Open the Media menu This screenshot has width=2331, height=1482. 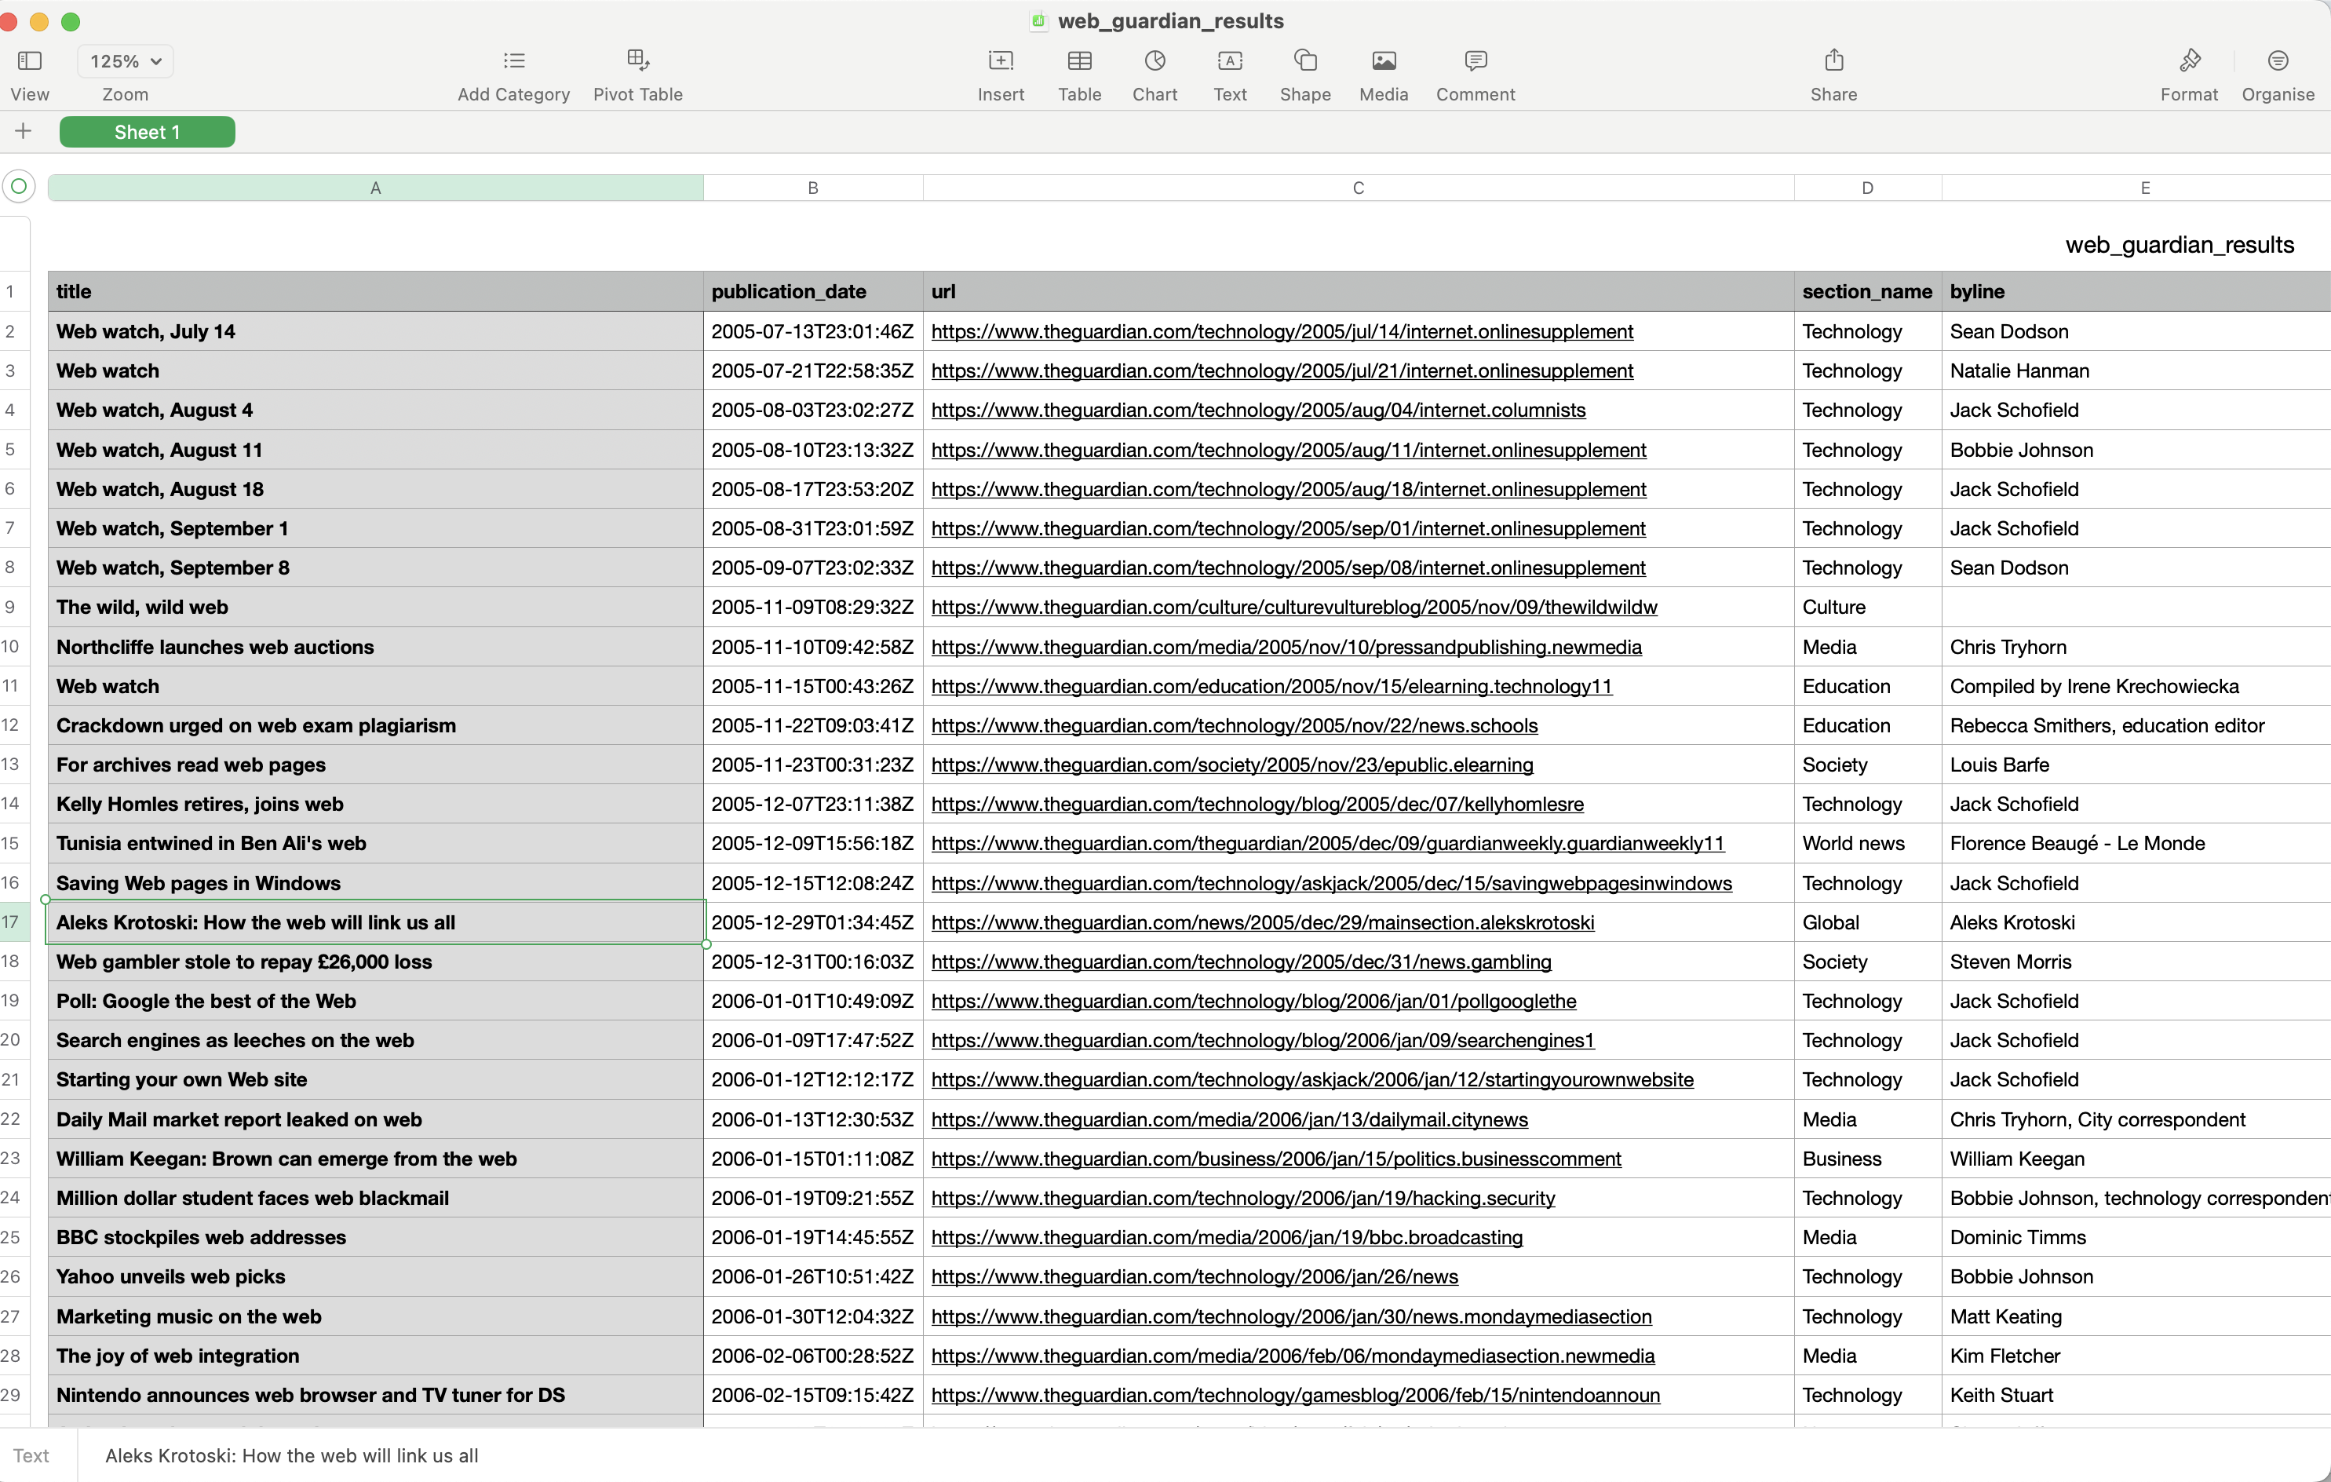(1384, 61)
